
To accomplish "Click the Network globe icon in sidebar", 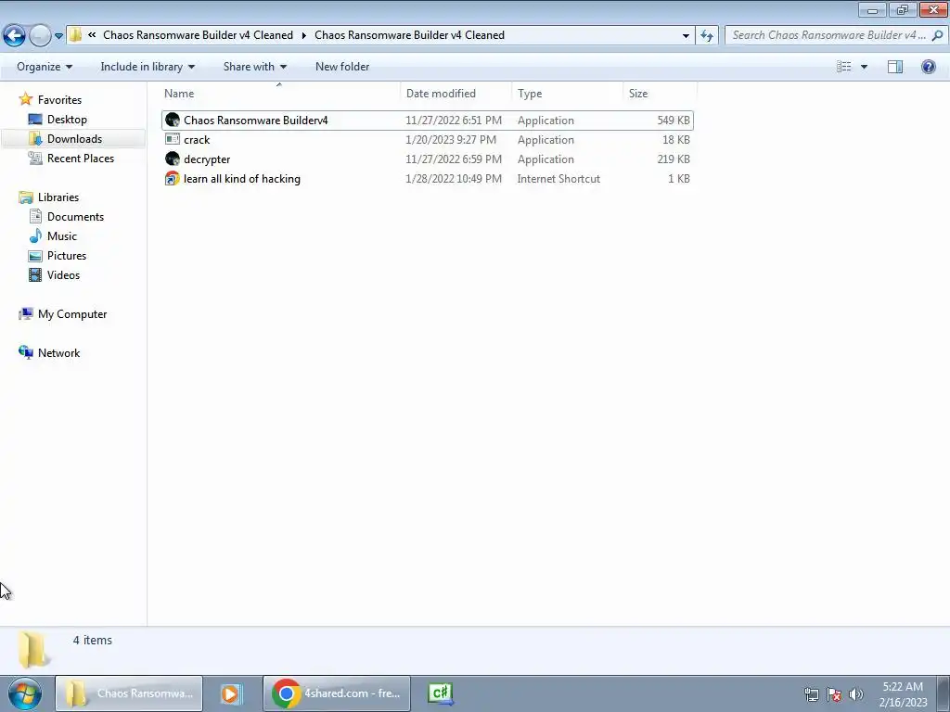I will pos(25,352).
